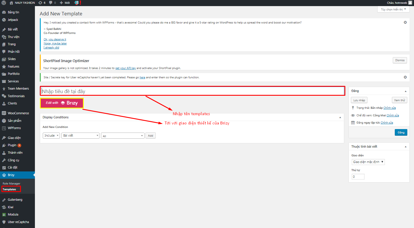Collapse the Đăng publish panel
414x228 pixels.
tap(405, 91)
